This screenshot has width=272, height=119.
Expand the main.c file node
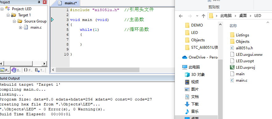click(x=20, y=27)
